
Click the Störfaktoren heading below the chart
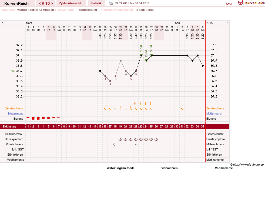coord(169,168)
